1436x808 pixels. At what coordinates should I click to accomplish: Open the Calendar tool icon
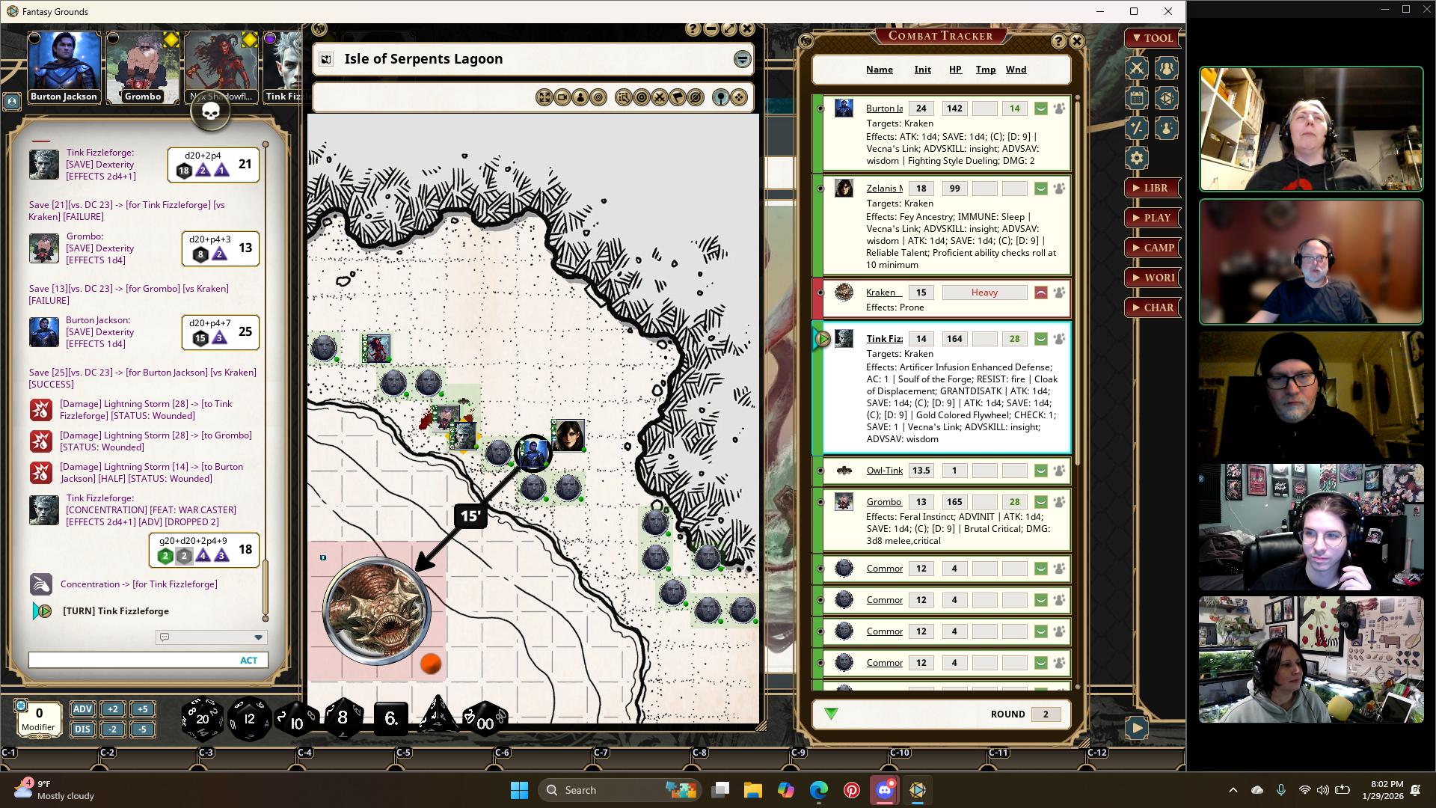(x=1136, y=98)
